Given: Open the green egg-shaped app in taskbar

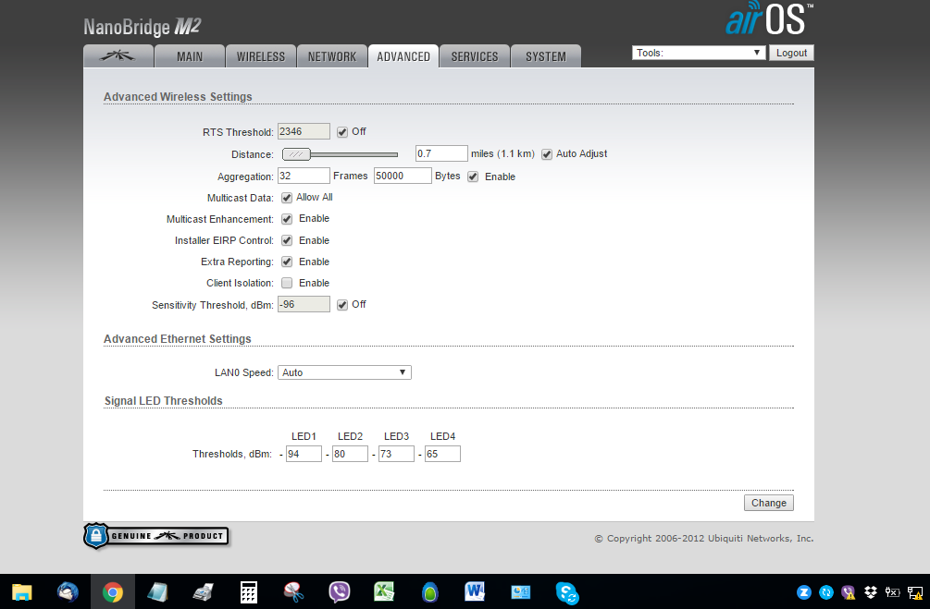Looking at the screenshot, I should (x=429, y=591).
